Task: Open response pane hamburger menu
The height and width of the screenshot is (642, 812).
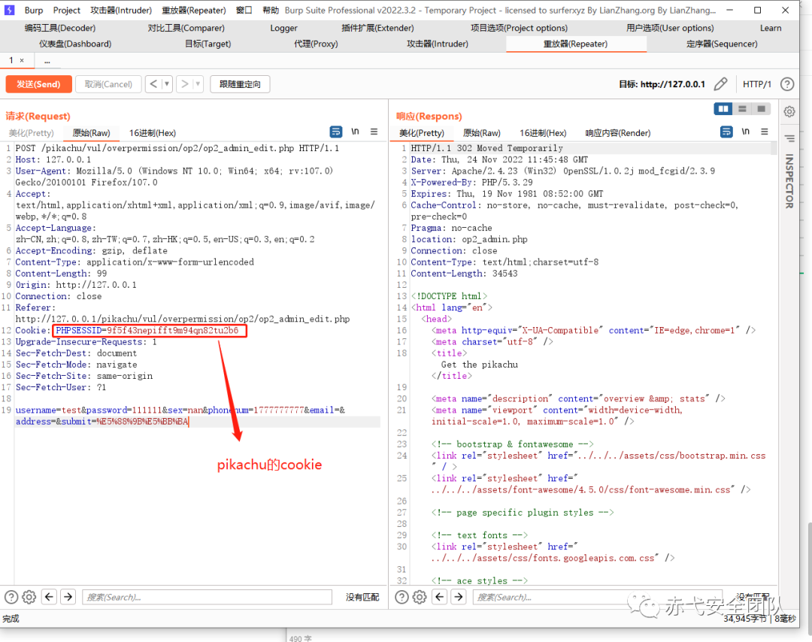Action: (765, 132)
